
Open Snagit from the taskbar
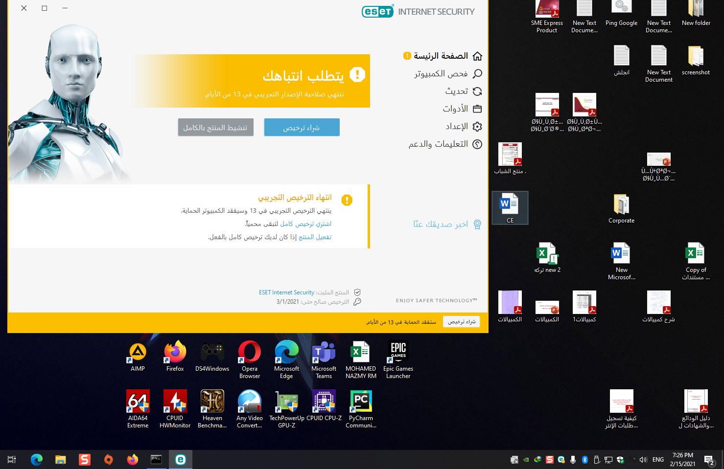click(84, 459)
